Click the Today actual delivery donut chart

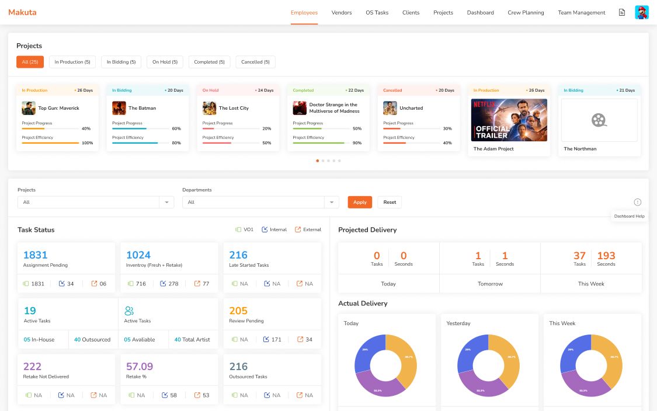point(385,365)
